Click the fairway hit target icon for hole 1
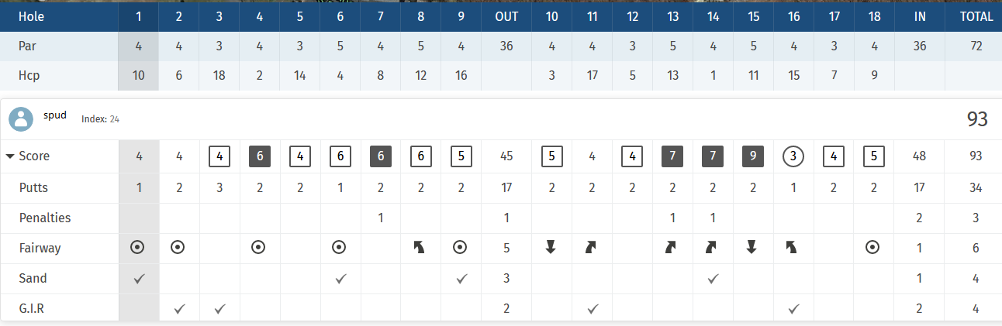The image size is (1002, 326). tap(138, 248)
